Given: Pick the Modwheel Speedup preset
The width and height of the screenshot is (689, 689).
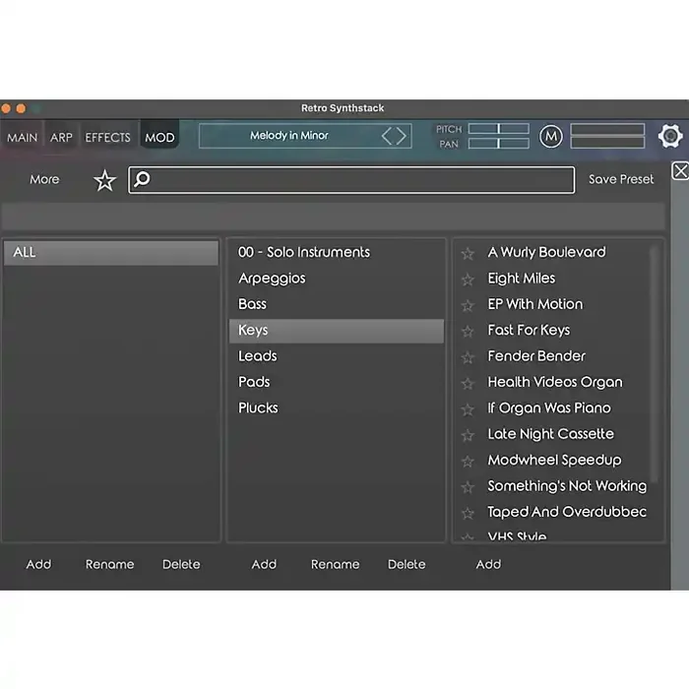Looking at the screenshot, I should pyautogui.click(x=554, y=460).
